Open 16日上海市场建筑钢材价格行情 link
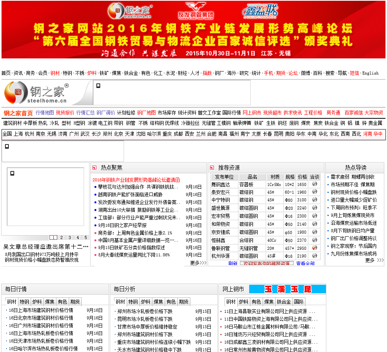The height and width of the screenshot is (352, 387). tap(41, 310)
